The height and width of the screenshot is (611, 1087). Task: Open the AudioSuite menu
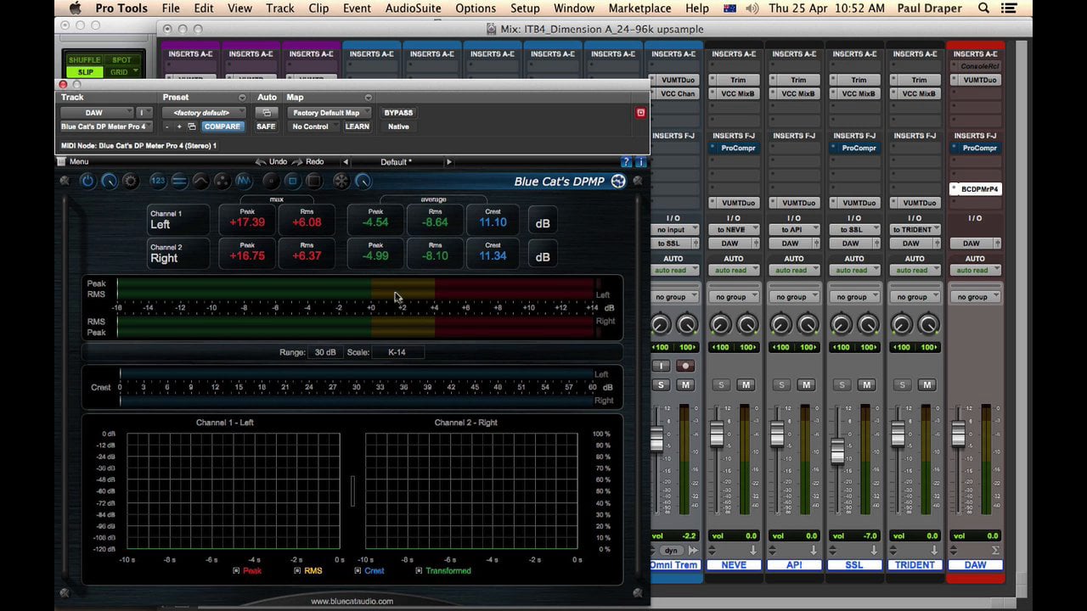click(x=413, y=8)
